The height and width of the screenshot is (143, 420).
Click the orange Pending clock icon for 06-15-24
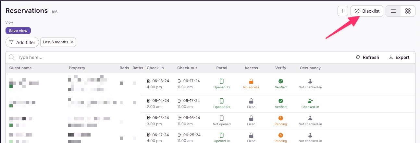(x=281, y=118)
